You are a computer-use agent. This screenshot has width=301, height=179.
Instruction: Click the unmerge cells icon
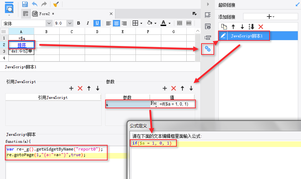(x=189, y=23)
